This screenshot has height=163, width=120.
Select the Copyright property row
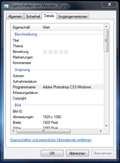click(x=58, y=98)
